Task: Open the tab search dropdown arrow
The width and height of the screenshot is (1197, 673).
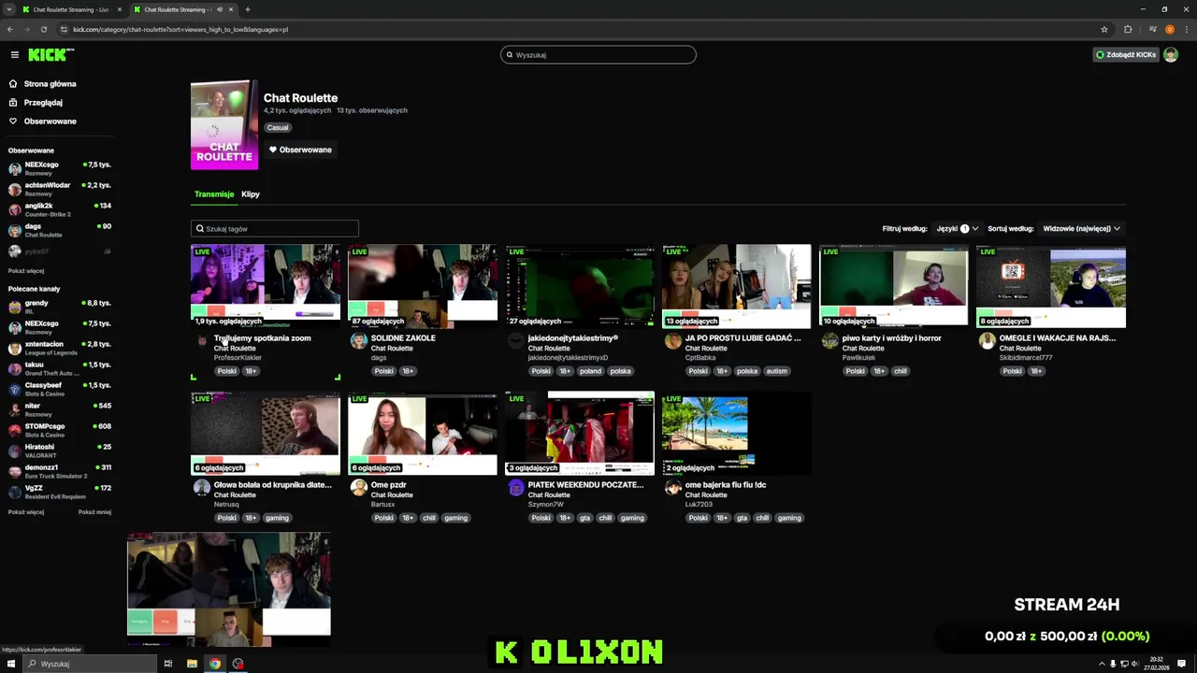Action: pos(10,9)
